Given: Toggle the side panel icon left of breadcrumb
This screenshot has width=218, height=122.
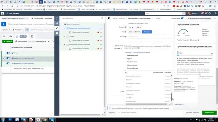Looking at the screenshot, I should (109, 18).
